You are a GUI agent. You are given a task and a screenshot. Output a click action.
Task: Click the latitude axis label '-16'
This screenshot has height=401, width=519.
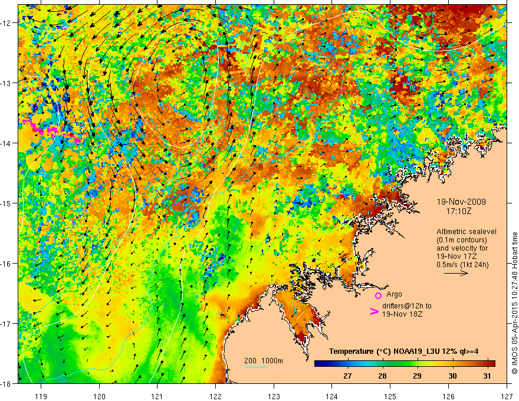6,264
